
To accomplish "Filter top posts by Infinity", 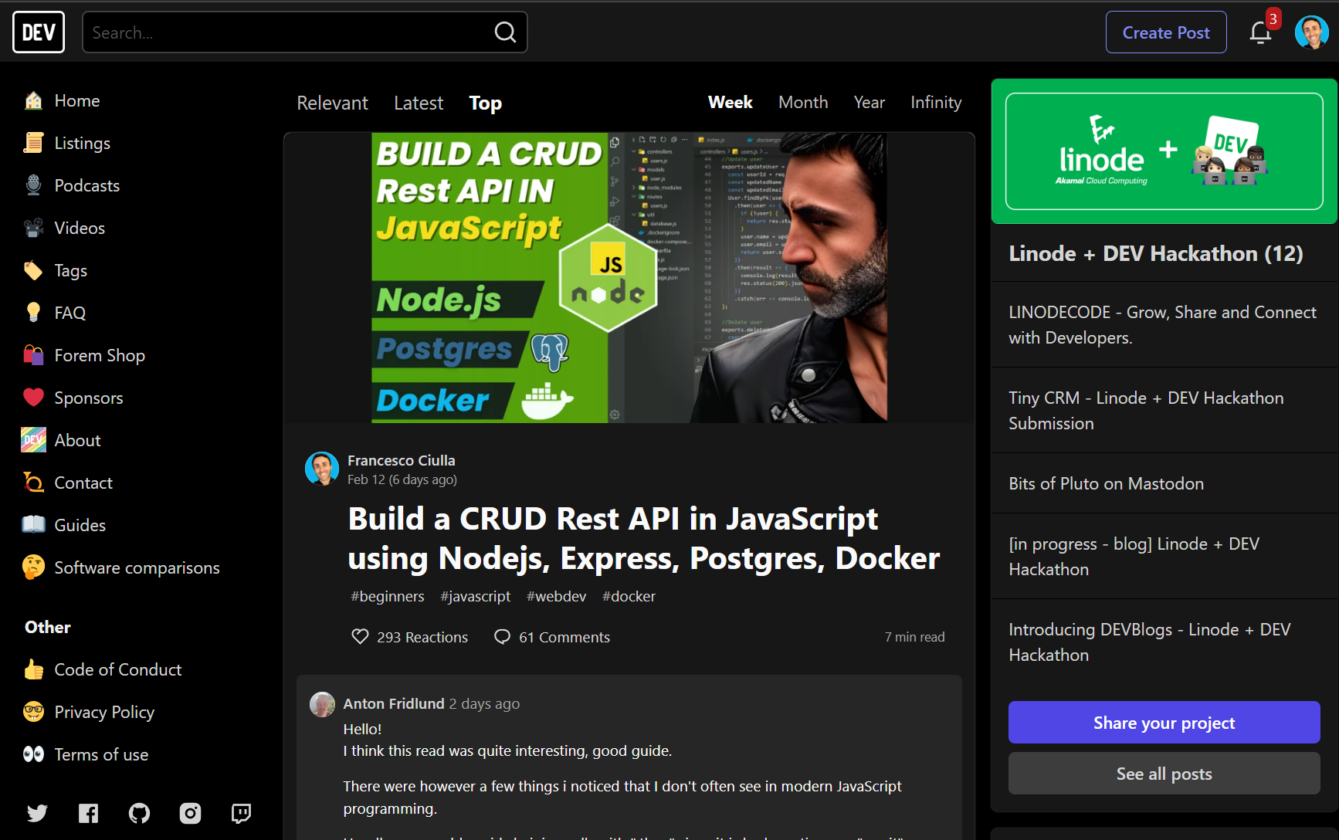I will (936, 102).
